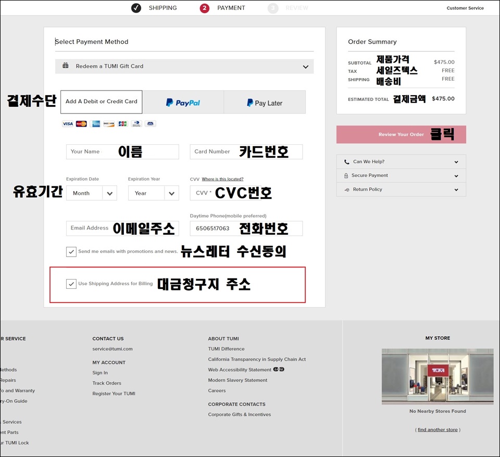Click the service@tumi.com contact link
Viewport: 500px width, 457px height.
coord(113,349)
